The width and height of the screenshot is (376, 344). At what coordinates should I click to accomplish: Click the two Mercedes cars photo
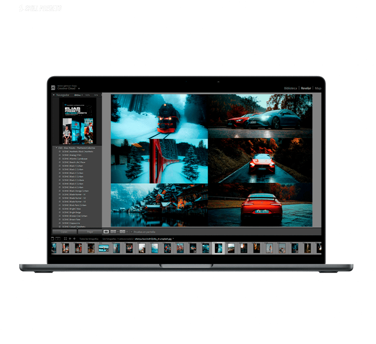(260, 116)
